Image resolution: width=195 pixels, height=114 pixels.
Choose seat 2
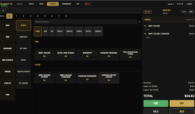point(23,16)
